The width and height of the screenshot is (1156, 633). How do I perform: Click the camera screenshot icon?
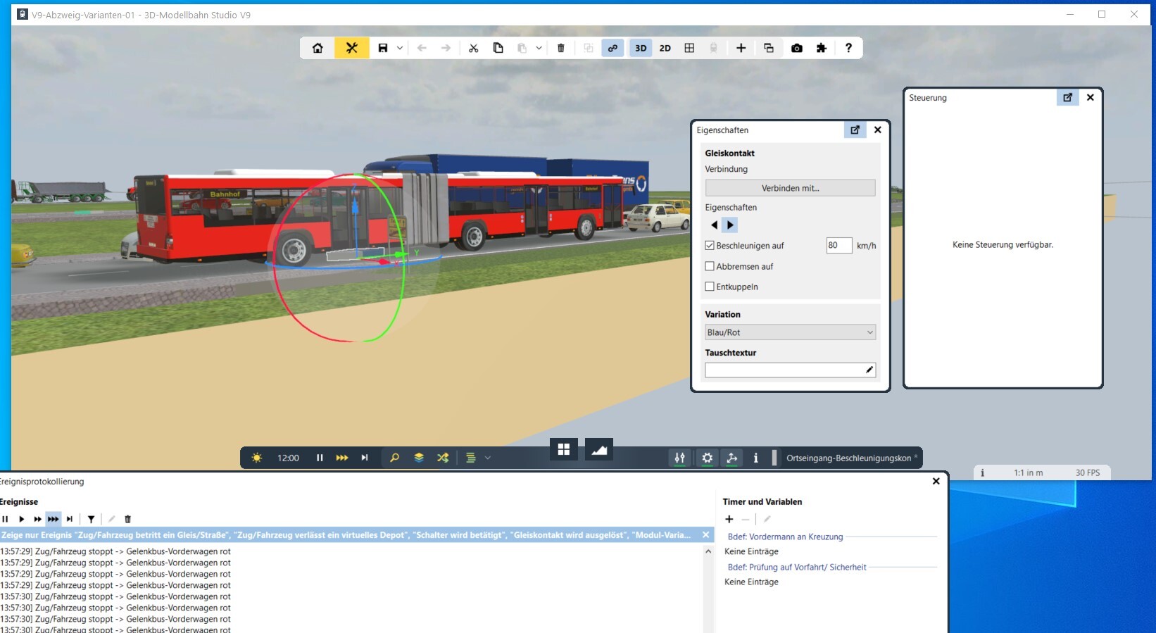click(x=796, y=48)
